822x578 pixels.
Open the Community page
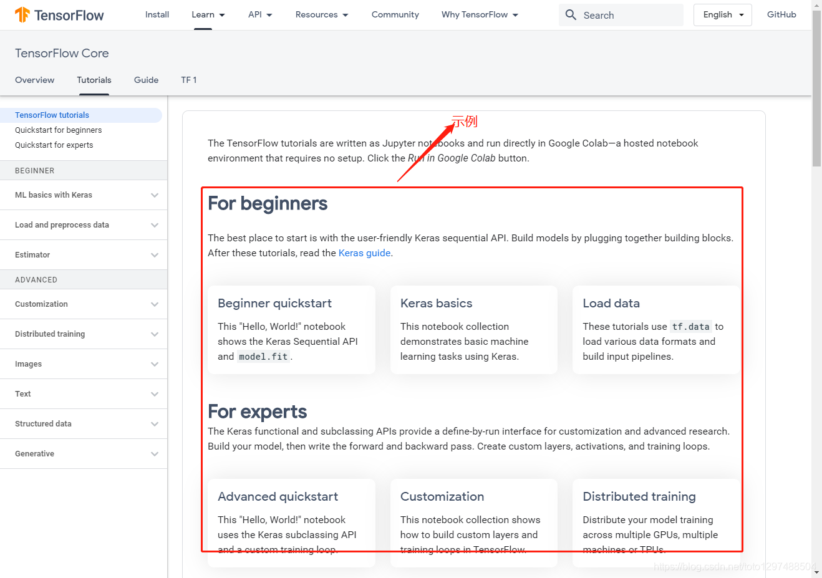tap(395, 14)
